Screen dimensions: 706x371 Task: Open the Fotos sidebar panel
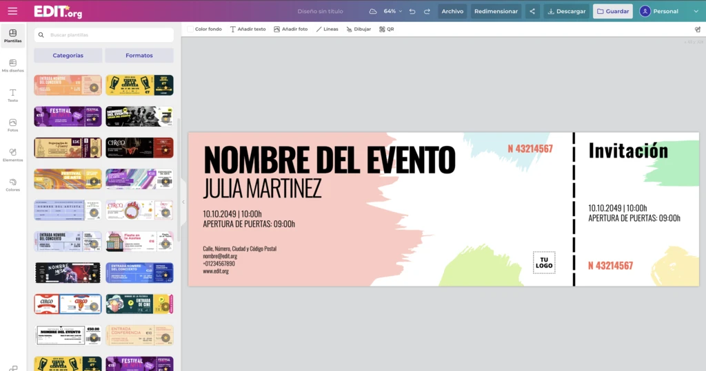(x=12, y=125)
